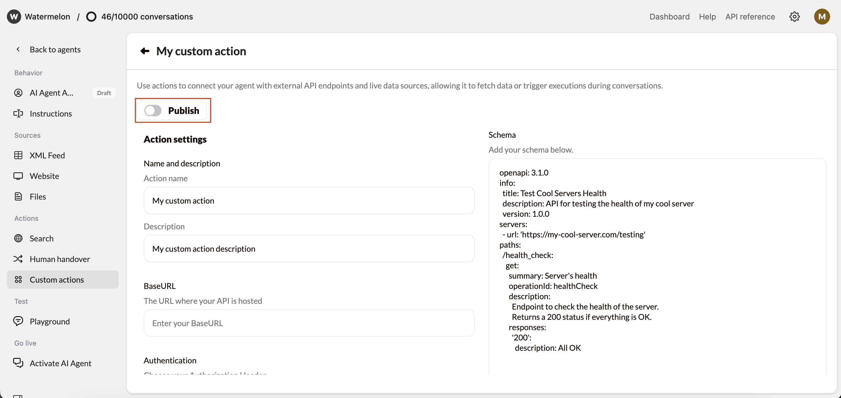Open the settings gear
Viewport: 841px width, 398px height.
pyautogui.click(x=794, y=16)
